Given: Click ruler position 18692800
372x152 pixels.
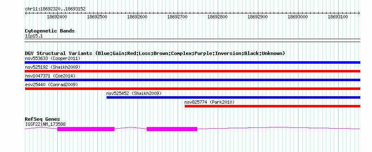Looking at the screenshot, I should 217,17.
